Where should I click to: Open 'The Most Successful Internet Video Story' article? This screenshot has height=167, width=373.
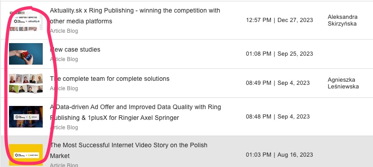[x=128, y=150]
